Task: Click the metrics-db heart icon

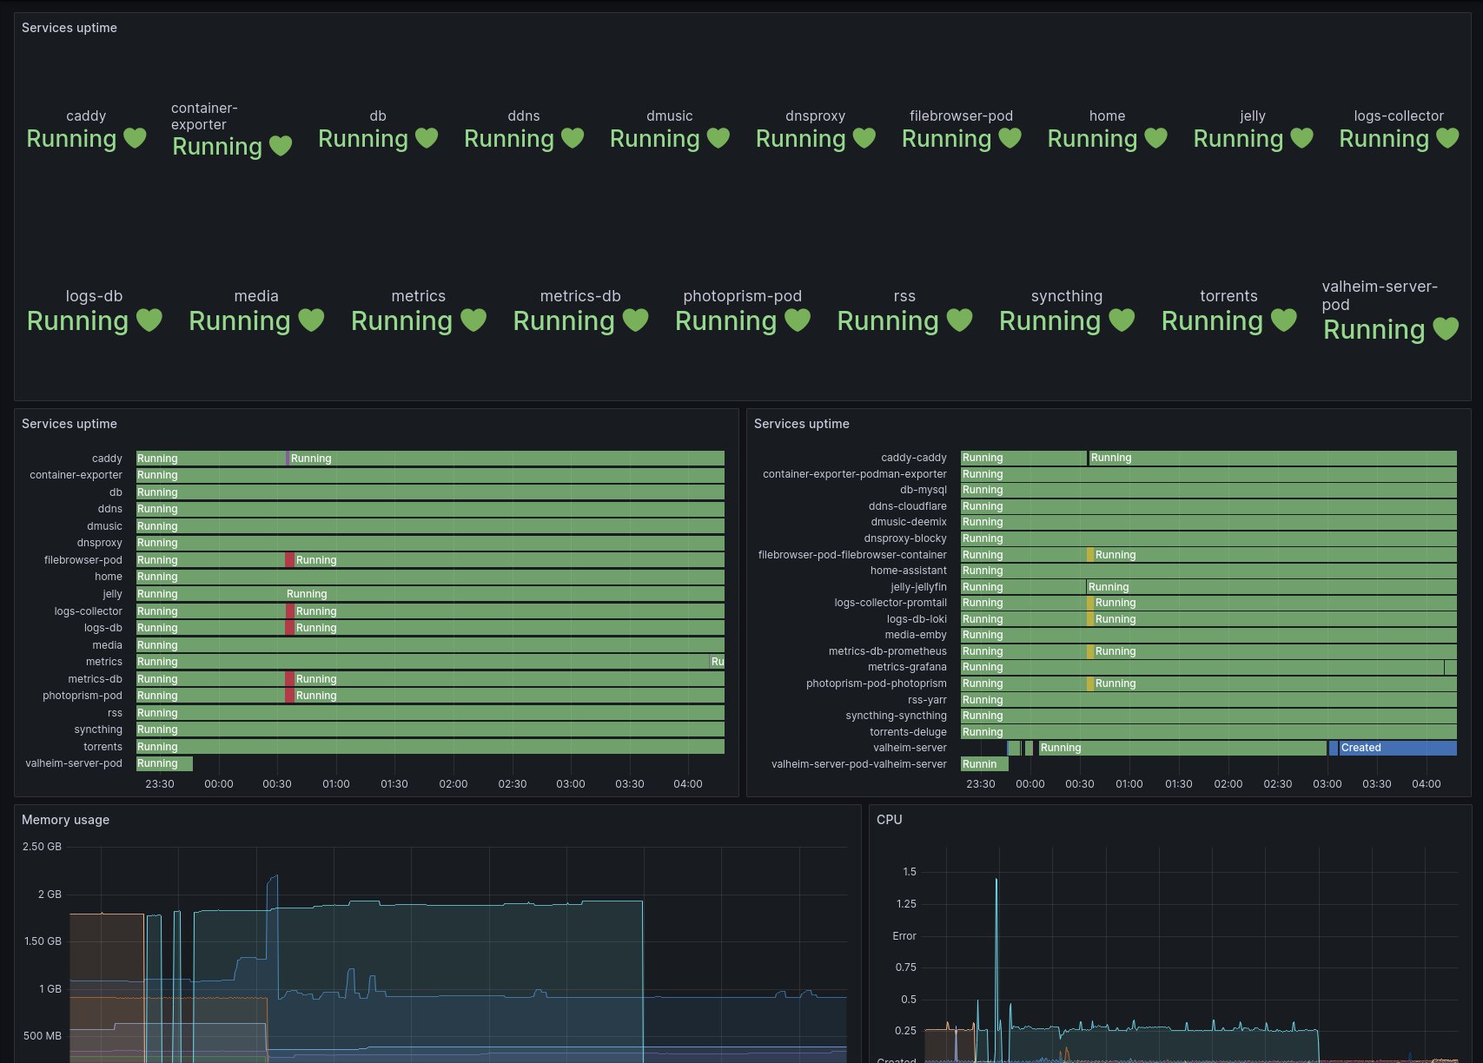Action: click(636, 320)
